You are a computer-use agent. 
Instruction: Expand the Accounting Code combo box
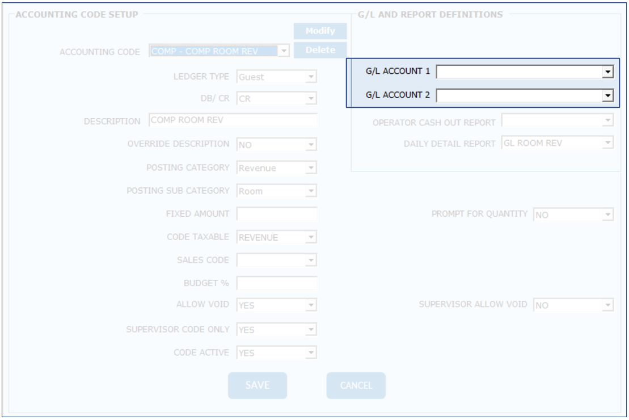click(x=284, y=51)
